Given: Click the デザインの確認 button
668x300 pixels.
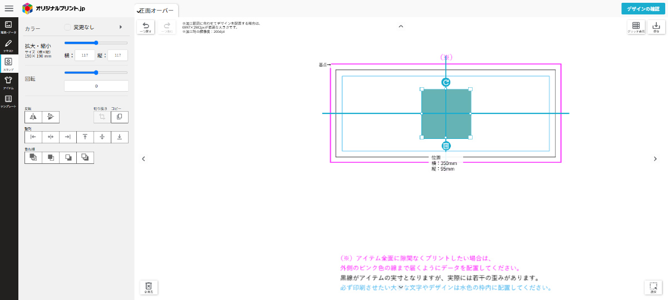Looking at the screenshot, I should [x=643, y=8].
